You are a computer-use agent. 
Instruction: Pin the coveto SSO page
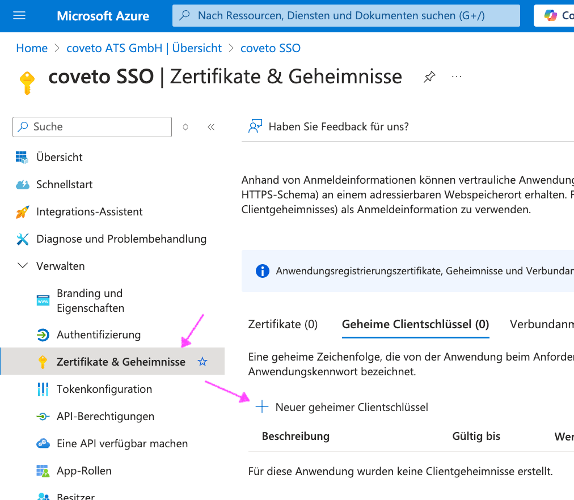pyautogui.click(x=429, y=77)
